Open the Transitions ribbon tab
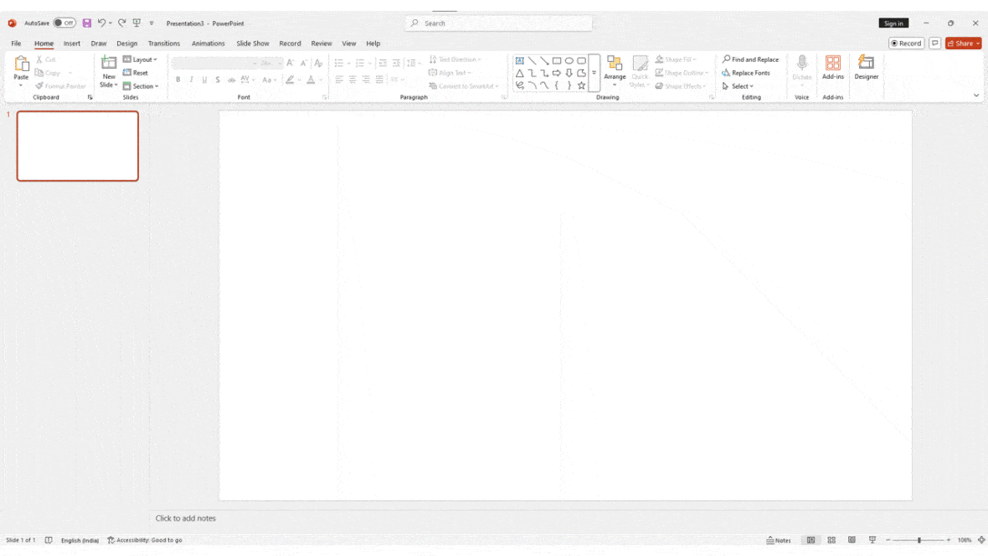Screen dimensions: 988x556 pyautogui.click(x=164, y=44)
